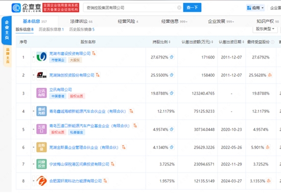Open 宁波梅山保税港区问鼎投资有限公司 link
Viewport: 281px width, 193px height.
[x=79, y=164]
